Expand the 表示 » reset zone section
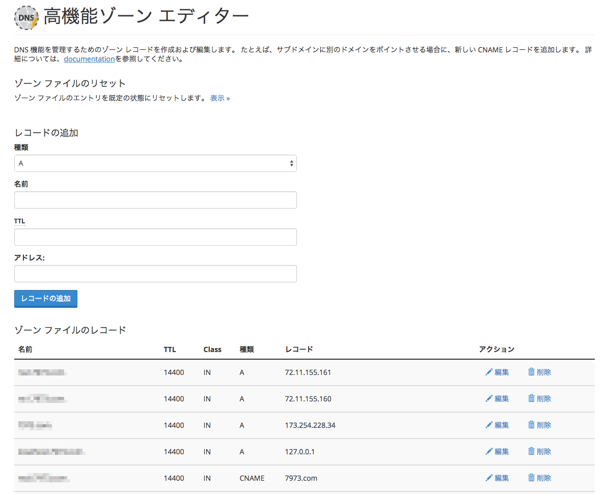The image size is (604, 494). tap(220, 98)
